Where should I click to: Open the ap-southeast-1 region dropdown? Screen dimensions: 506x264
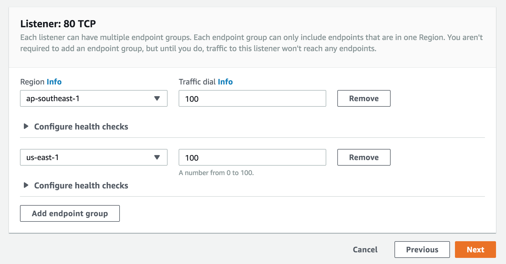click(x=94, y=98)
